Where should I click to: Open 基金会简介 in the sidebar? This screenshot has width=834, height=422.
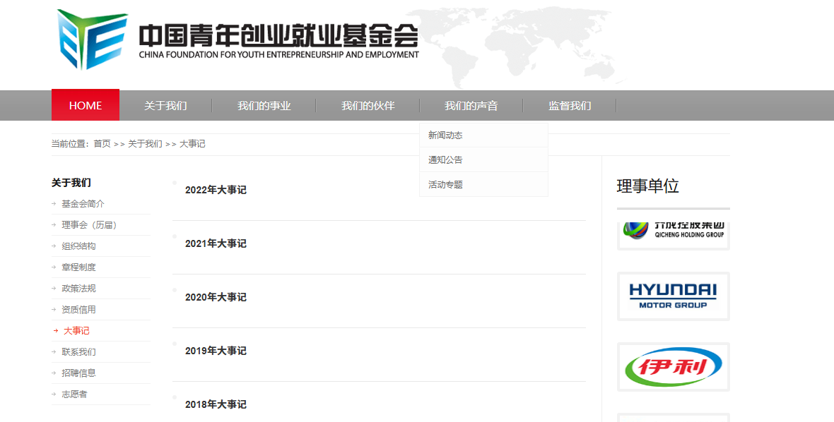tap(83, 204)
